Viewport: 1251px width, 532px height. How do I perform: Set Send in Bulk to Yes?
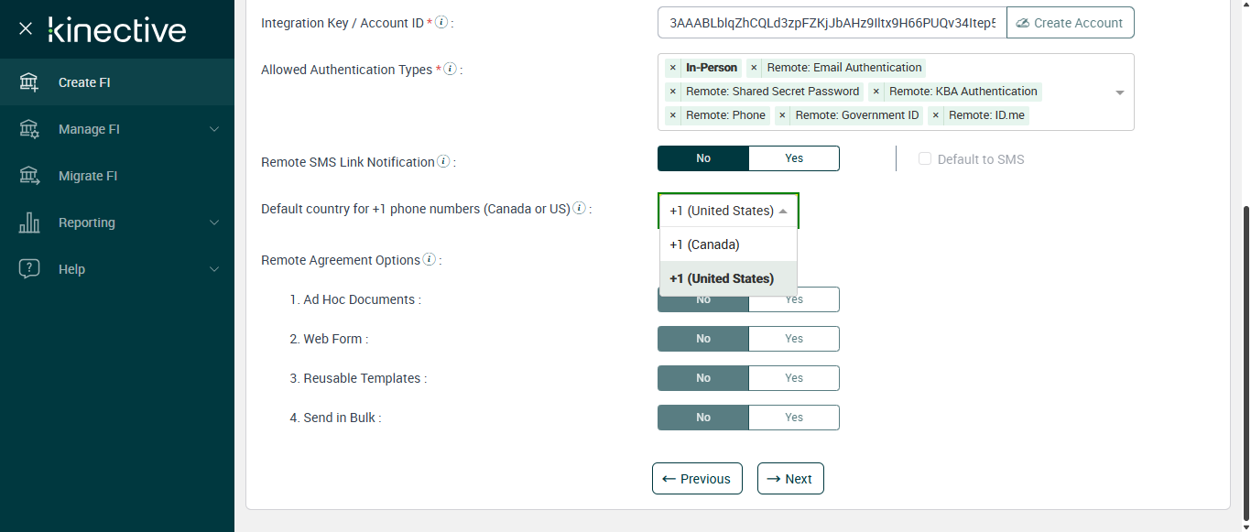(x=793, y=418)
